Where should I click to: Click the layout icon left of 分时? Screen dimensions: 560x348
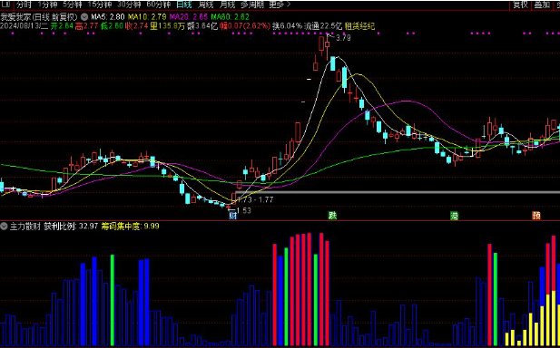point(5,5)
